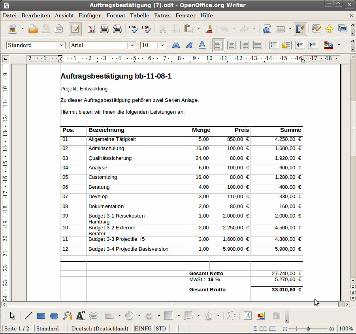Select the Ellipse drawing tool
The width and height of the screenshot is (356, 334).
(x=54, y=316)
